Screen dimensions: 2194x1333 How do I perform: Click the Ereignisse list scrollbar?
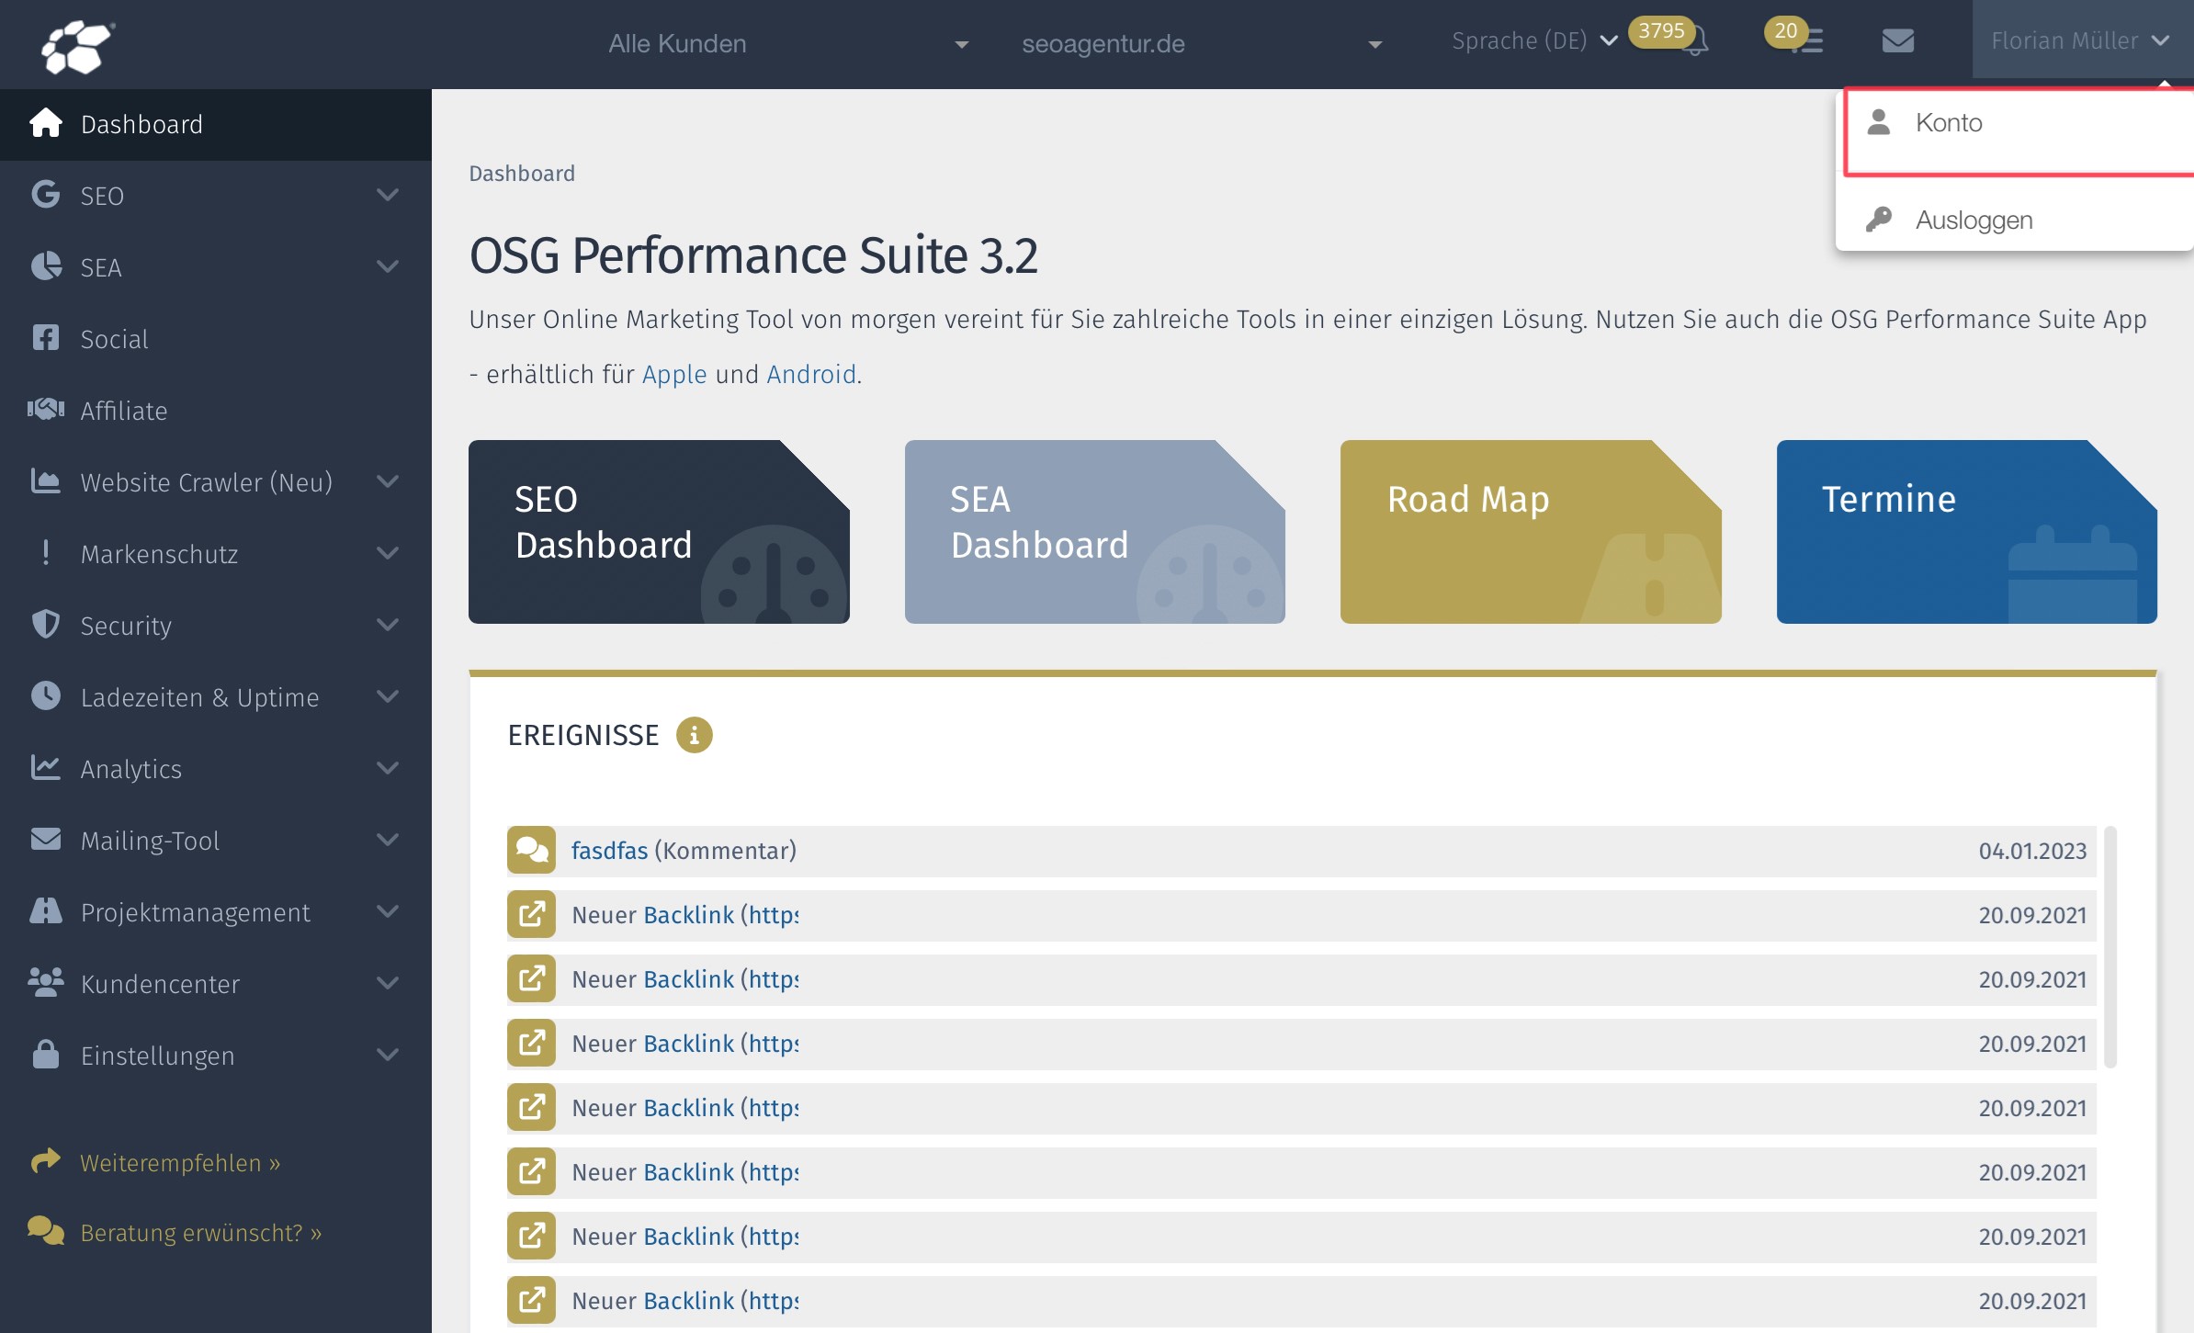click(x=2110, y=946)
